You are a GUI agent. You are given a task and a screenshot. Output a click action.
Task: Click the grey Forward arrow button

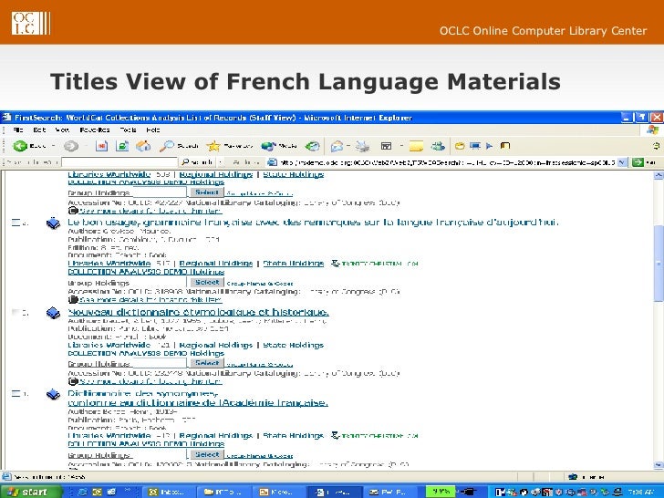click(71, 146)
